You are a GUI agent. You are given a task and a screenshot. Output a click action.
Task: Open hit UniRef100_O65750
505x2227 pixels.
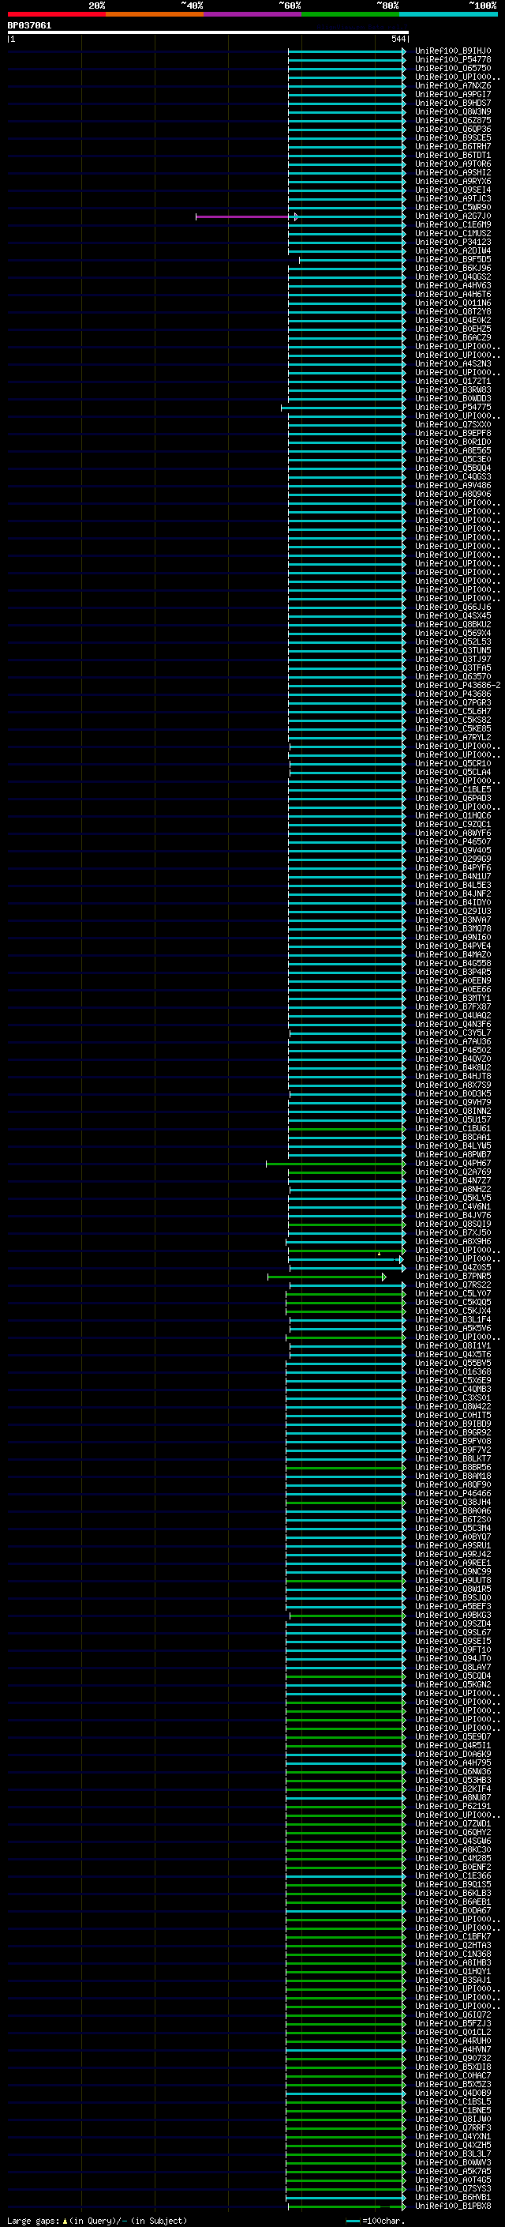click(x=452, y=68)
